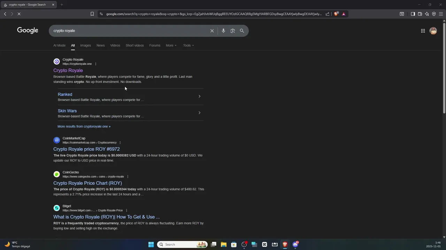Switch to the Images tab

[85, 45]
